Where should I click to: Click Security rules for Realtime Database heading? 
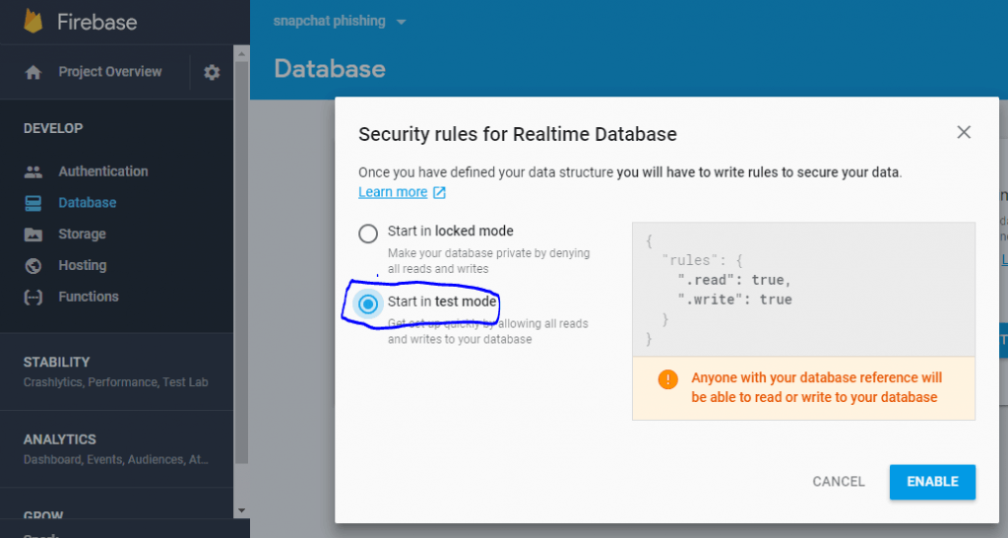coord(518,134)
